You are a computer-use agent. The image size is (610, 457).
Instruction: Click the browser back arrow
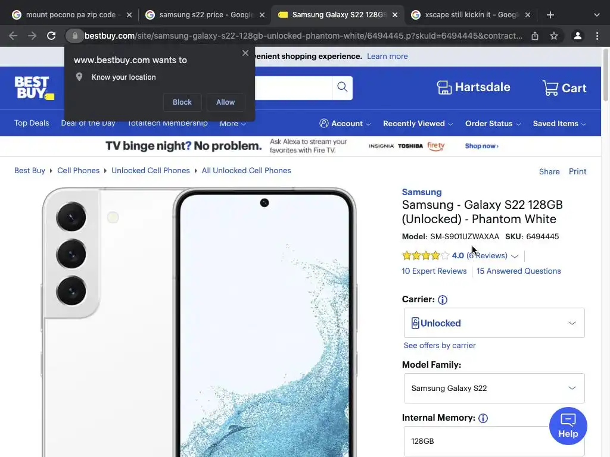pyautogui.click(x=13, y=36)
